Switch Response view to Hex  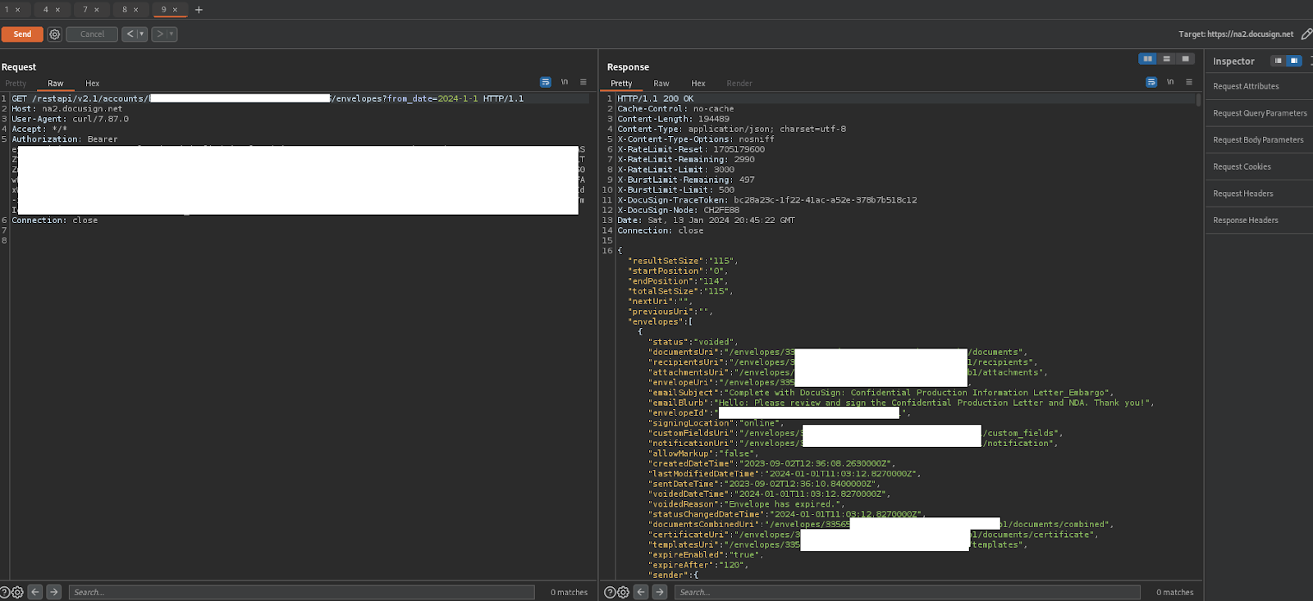coord(698,84)
